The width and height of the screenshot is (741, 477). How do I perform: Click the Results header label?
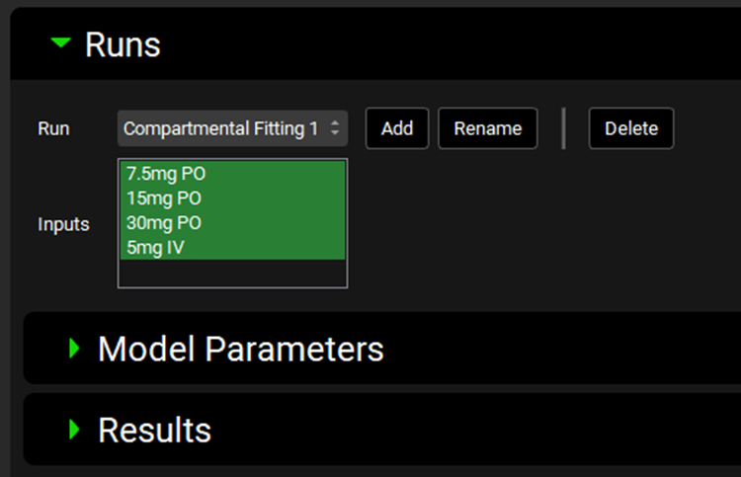click(154, 430)
